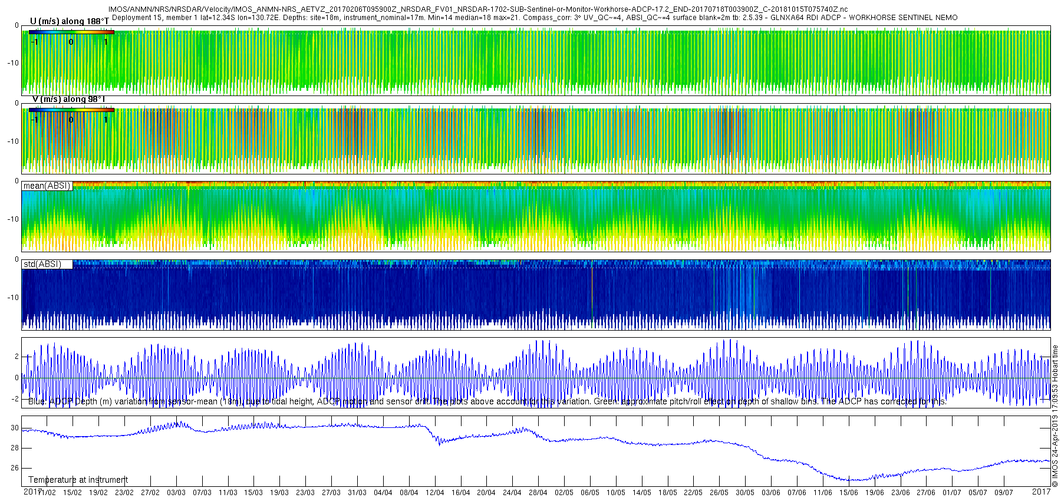Click the '30' temperature axis tick
The width and height of the screenshot is (1061, 501).
pyautogui.click(x=15, y=428)
